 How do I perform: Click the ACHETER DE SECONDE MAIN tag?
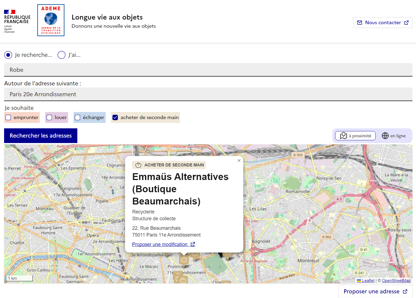click(x=169, y=165)
